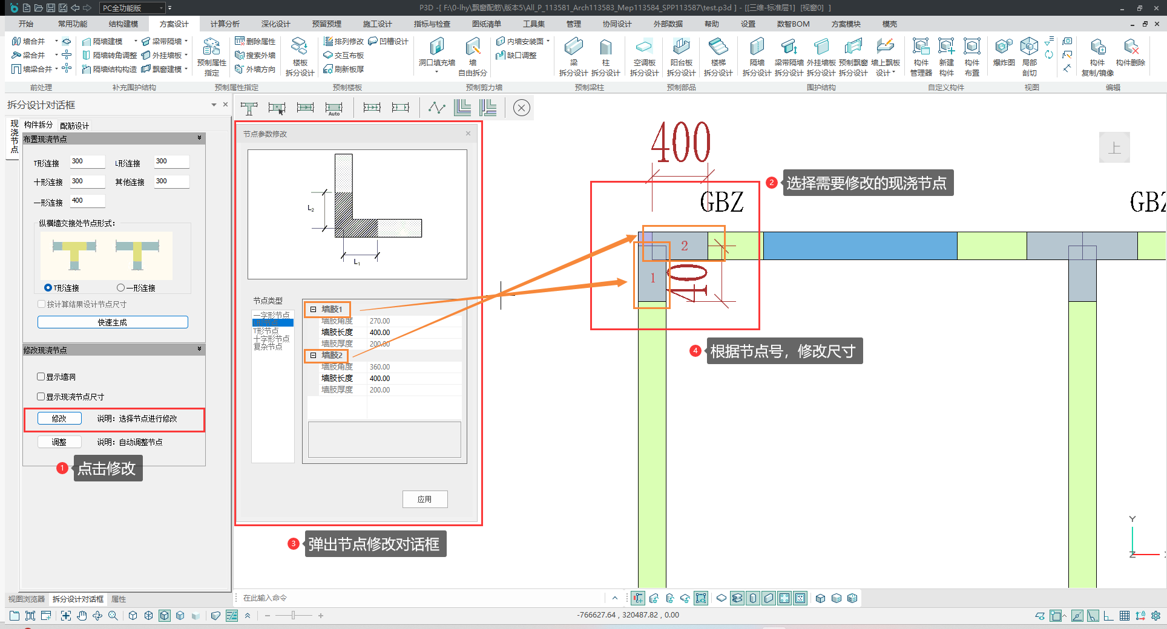This screenshot has width=1167, height=629.
Task: Click the circled X cancel toolbar icon
Action: coord(521,108)
